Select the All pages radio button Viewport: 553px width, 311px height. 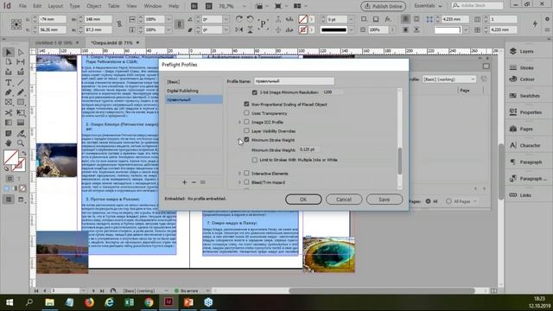pyautogui.click(x=429, y=201)
